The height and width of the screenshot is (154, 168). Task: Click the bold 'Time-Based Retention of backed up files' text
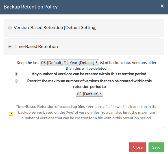(x=50, y=107)
